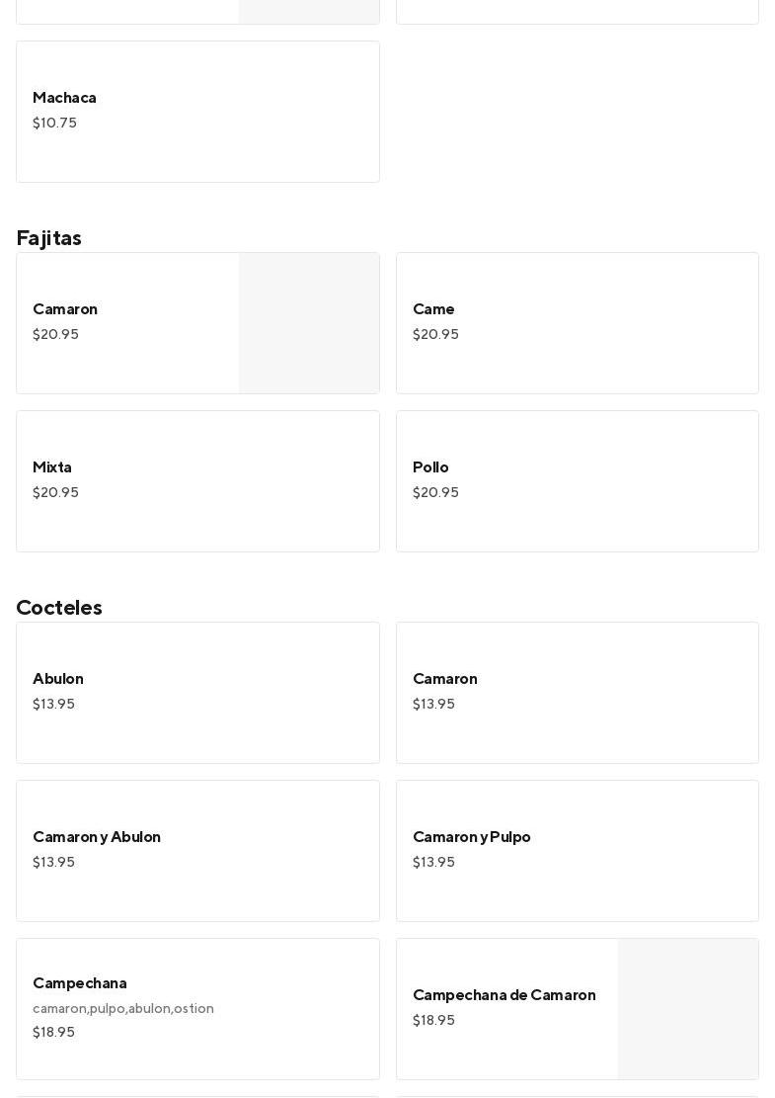Click the Pollo title text

click(x=430, y=467)
